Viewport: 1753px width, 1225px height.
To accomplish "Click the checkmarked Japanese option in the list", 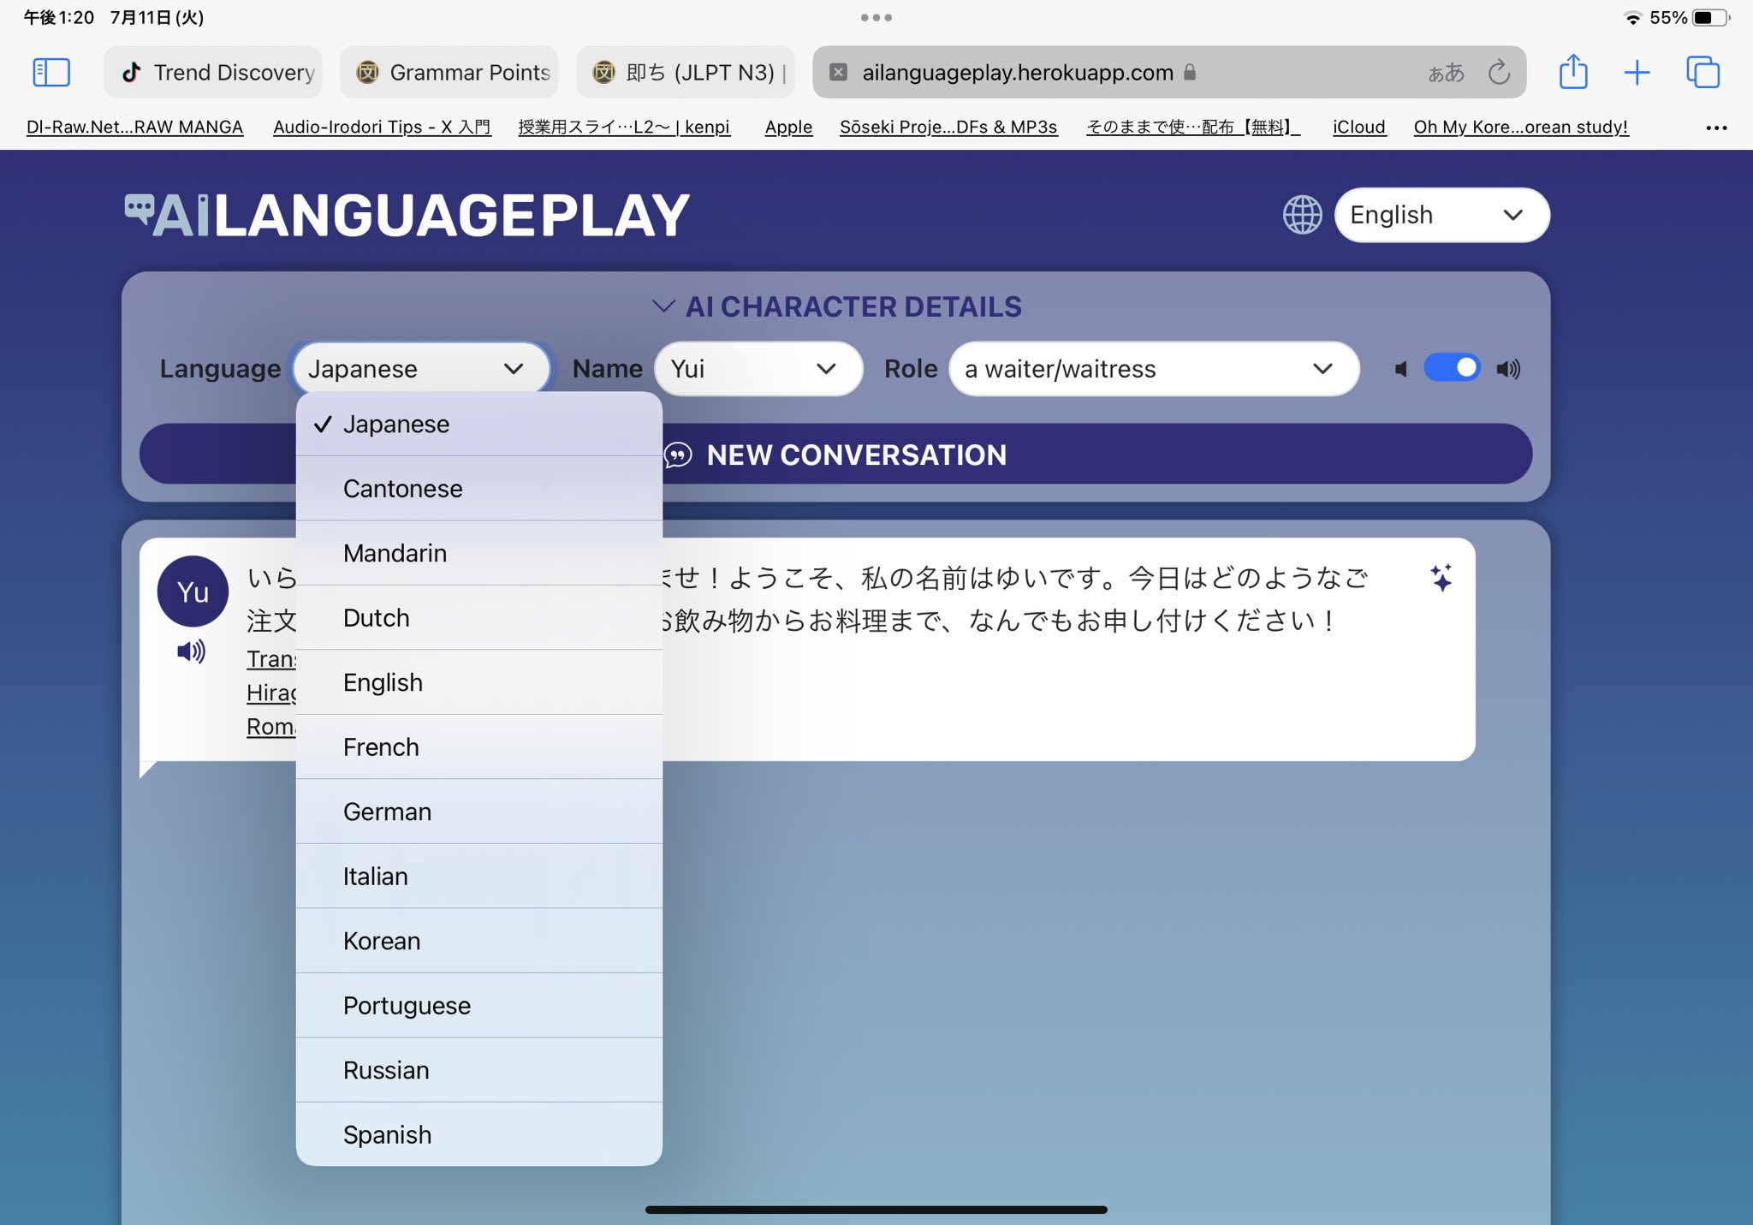I will [x=395, y=424].
